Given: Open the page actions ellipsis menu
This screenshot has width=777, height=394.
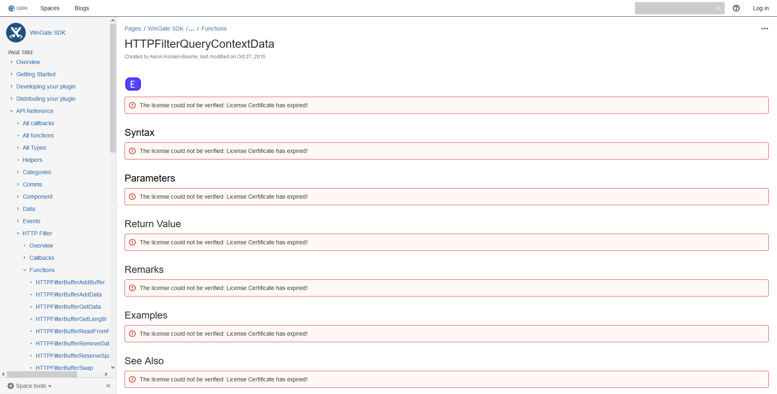Looking at the screenshot, I should coord(765,29).
